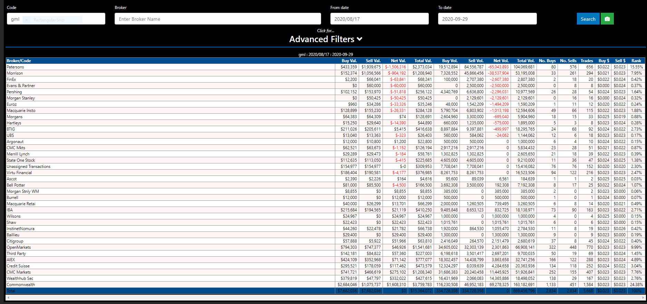Click the Morgan Stnly WM broker name

pos(23,191)
